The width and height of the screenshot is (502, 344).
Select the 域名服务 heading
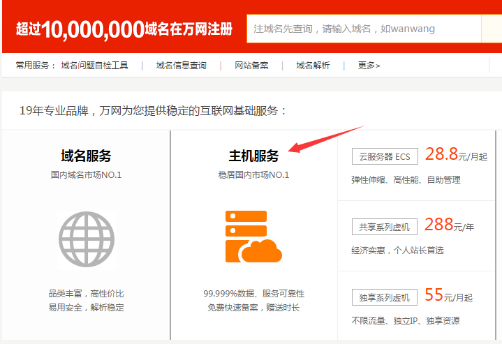[86, 156]
